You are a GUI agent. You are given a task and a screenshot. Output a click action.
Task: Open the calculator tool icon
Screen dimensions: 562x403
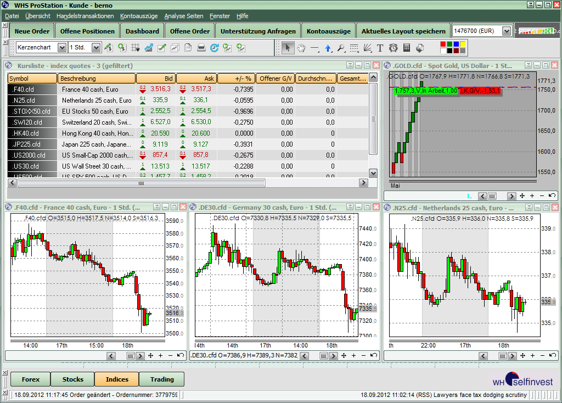tap(407, 48)
